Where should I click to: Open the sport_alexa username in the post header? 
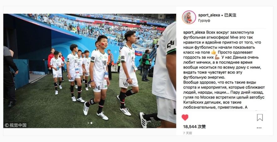[209, 15]
